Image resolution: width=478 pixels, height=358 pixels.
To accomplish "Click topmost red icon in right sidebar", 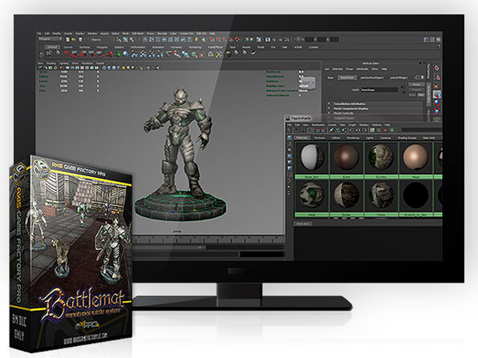I will pos(437,69).
